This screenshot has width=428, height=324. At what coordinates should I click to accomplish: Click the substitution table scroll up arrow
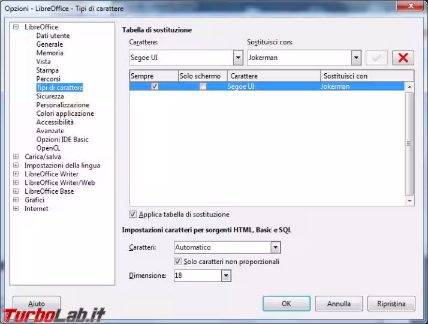tap(409, 87)
